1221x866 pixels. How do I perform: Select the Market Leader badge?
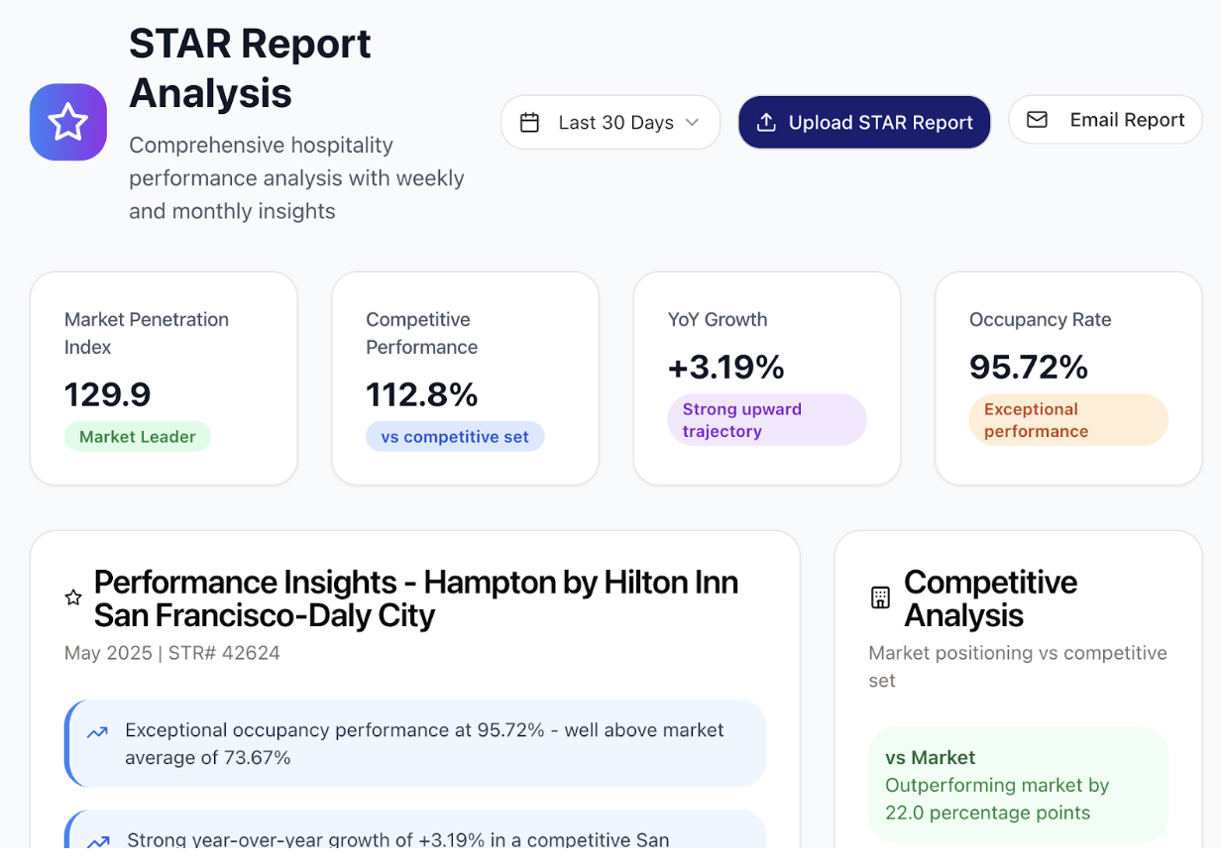(137, 436)
